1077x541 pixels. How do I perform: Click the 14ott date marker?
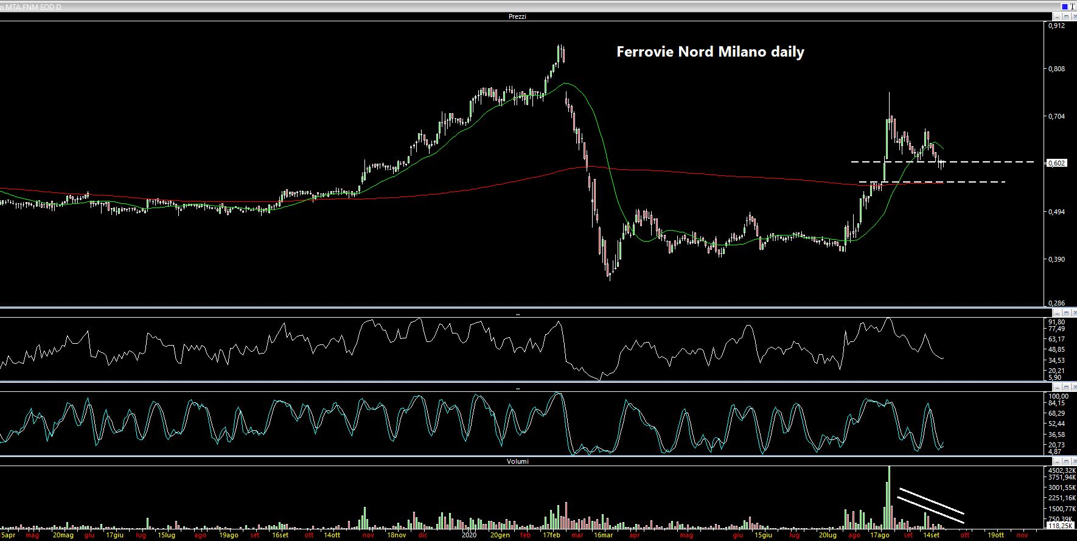click(x=332, y=536)
